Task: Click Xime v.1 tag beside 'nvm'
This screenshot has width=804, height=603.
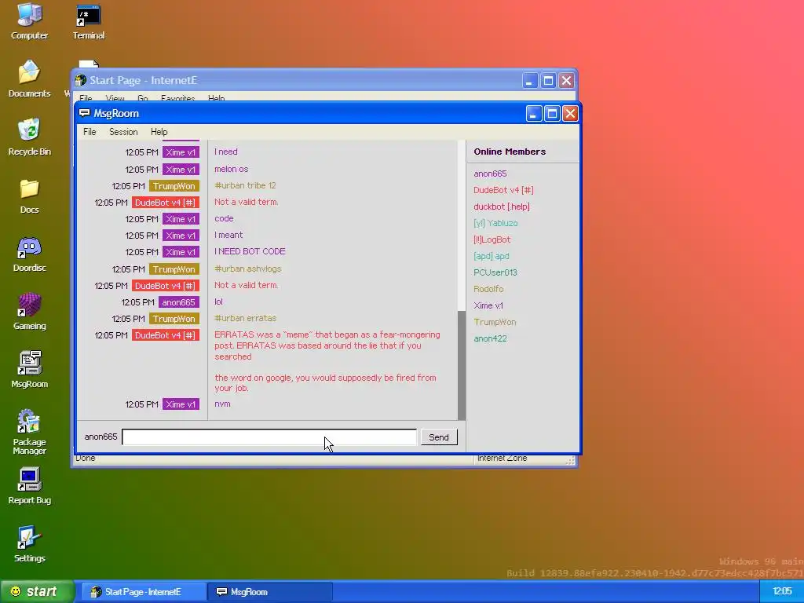Action: click(x=181, y=404)
